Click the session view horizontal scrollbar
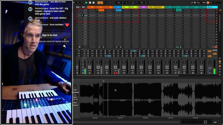Image resolution: width=223 pixels, height=125 pixels. pyautogui.click(x=127, y=76)
